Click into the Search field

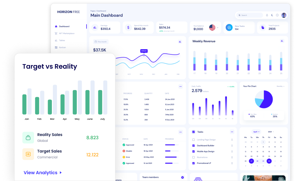(x=250, y=15)
